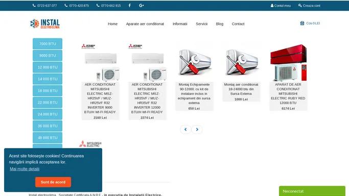Filter by 14 000 BTU

click(48, 79)
